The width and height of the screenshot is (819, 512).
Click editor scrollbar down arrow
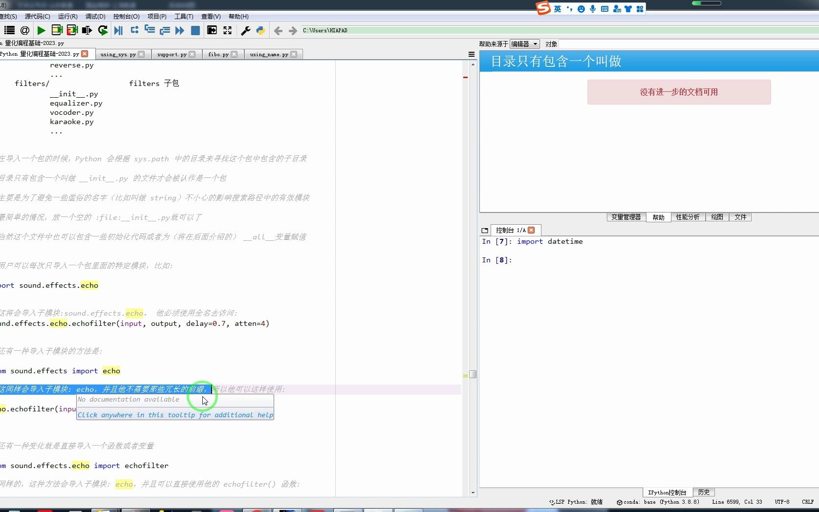pyautogui.click(x=473, y=493)
